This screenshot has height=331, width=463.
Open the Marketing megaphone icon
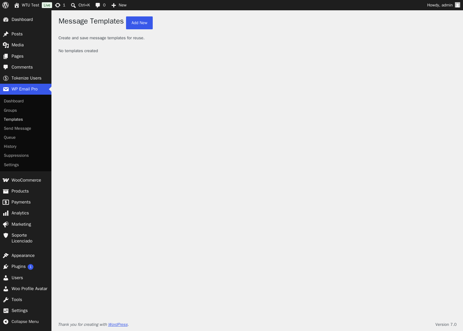6,224
